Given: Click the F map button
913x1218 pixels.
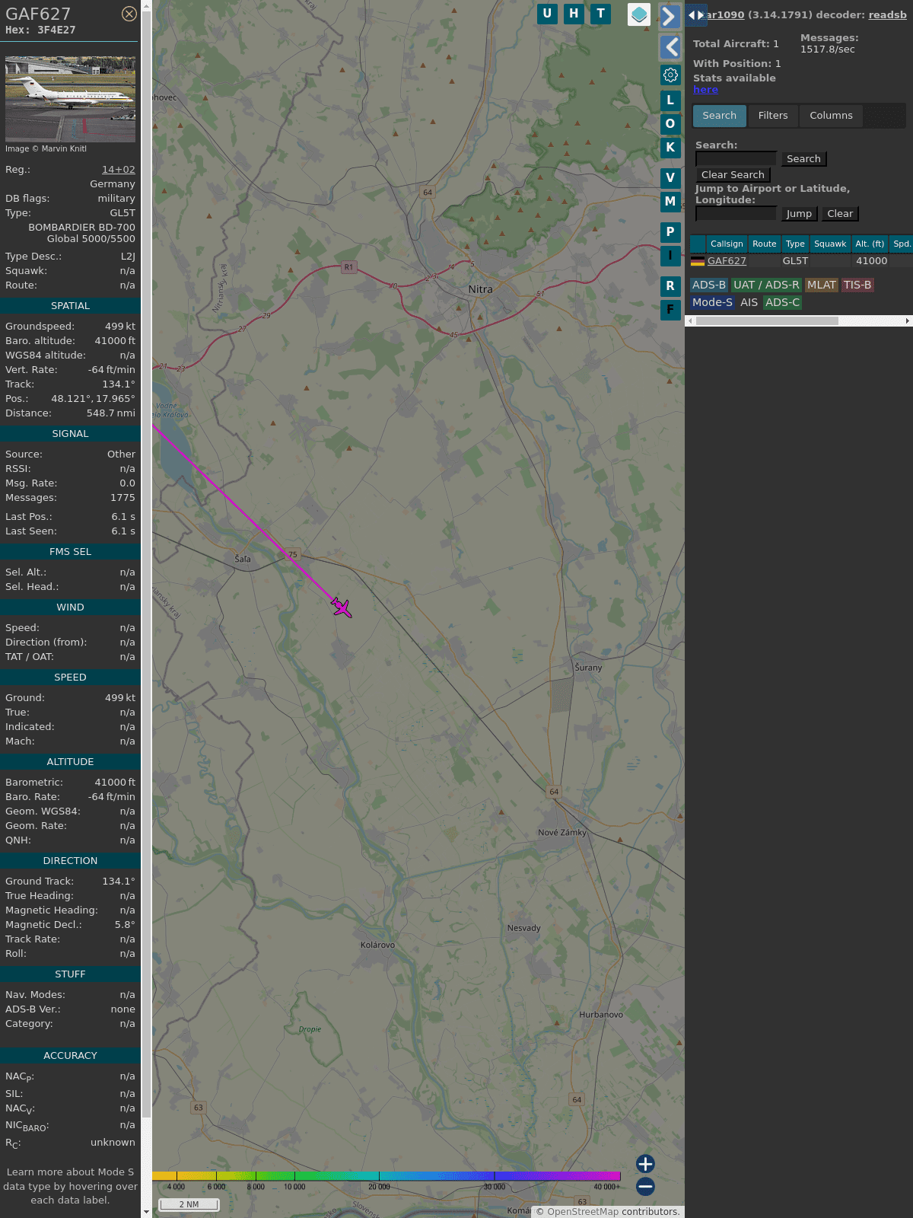Looking at the screenshot, I should point(670,310).
